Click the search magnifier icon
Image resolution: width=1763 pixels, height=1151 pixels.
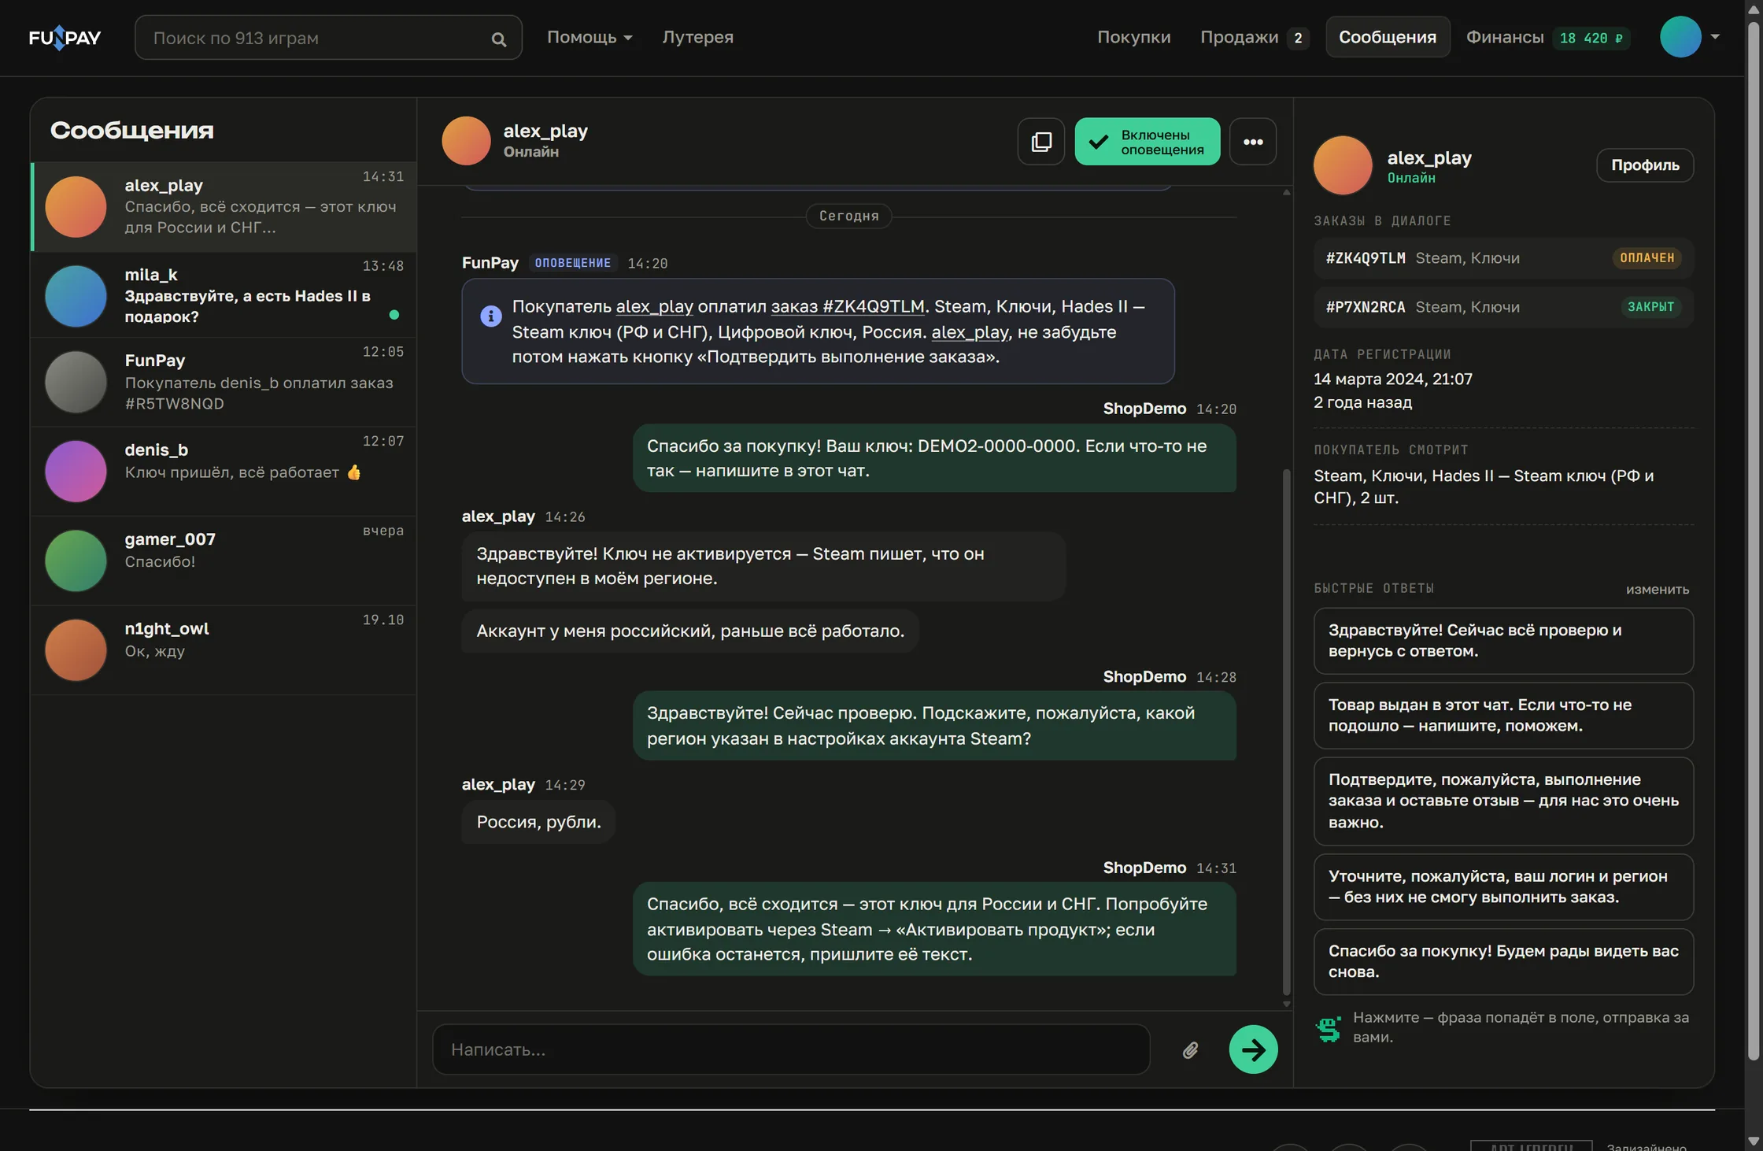pos(498,39)
